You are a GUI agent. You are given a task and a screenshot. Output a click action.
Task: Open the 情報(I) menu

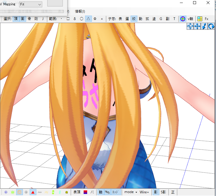(x=80, y=11)
